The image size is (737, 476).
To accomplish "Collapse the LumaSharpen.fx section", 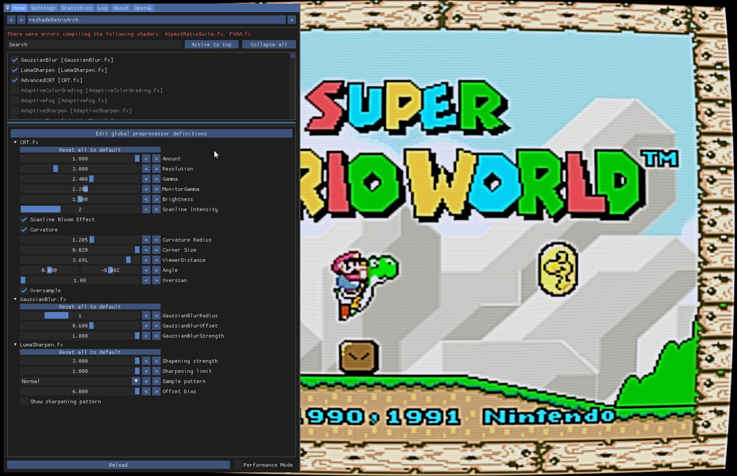I will [x=15, y=345].
